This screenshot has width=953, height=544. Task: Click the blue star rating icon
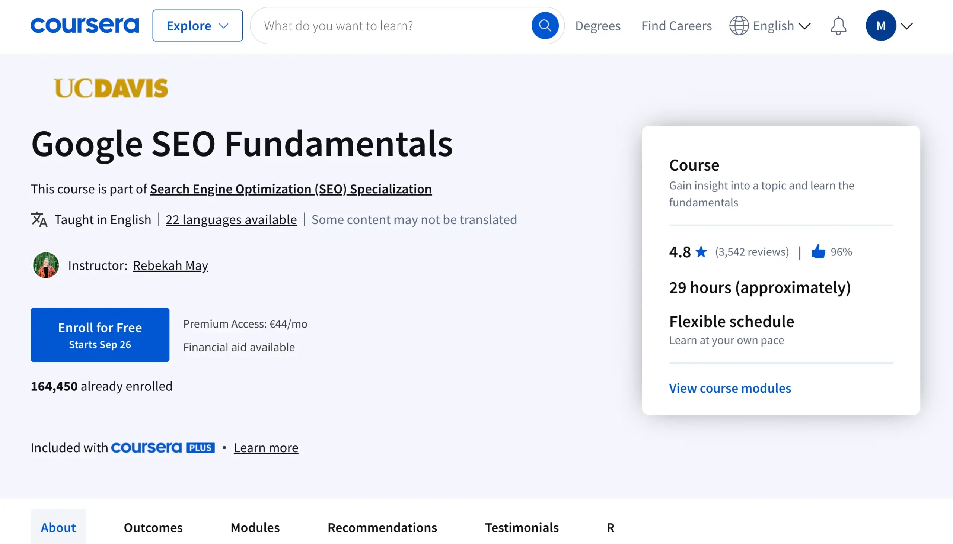coord(701,252)
